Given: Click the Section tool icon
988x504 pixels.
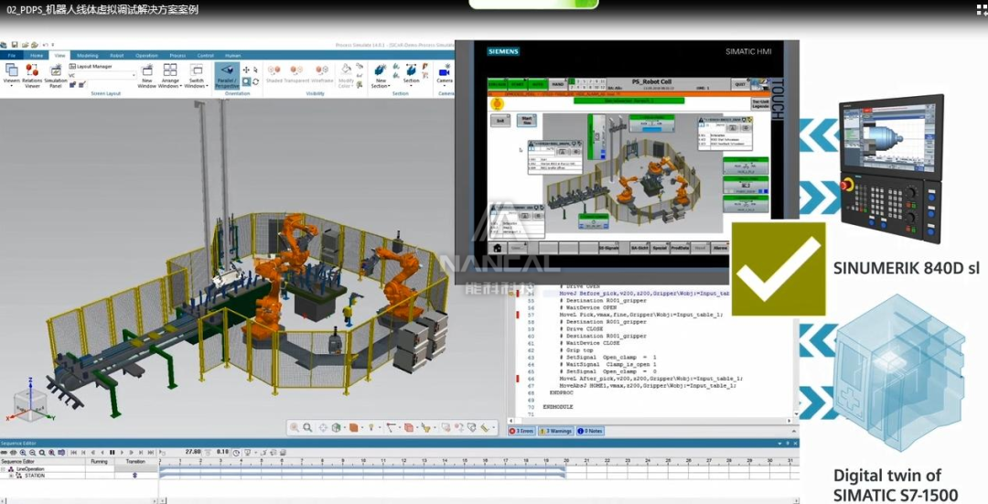Looking at the screenshot, I should [x=411, y=70].
